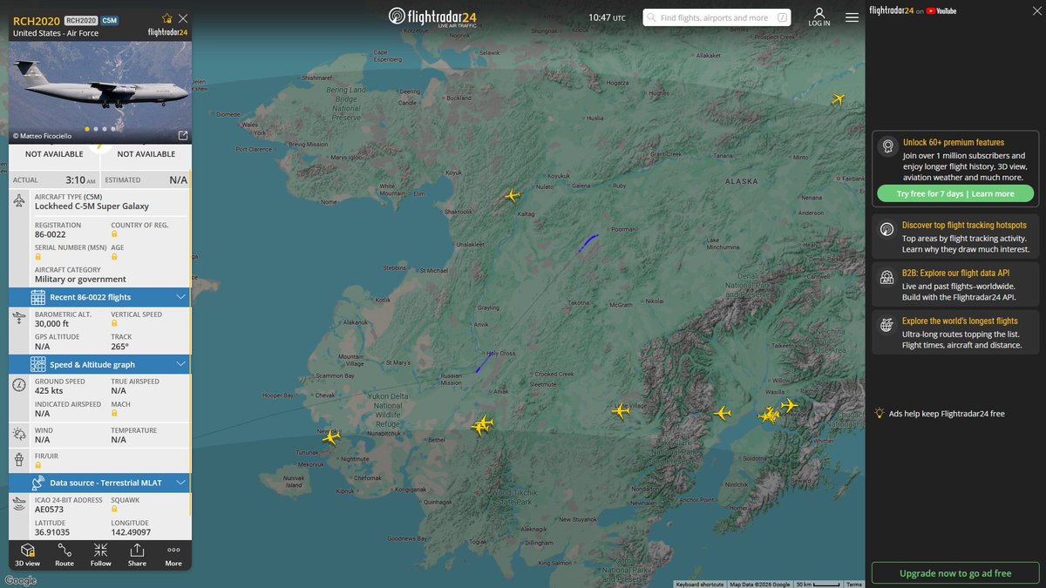This screenshot has width=1046, height=588.
Task: Open the aircraft photo in external link icon
Action: 182,135
